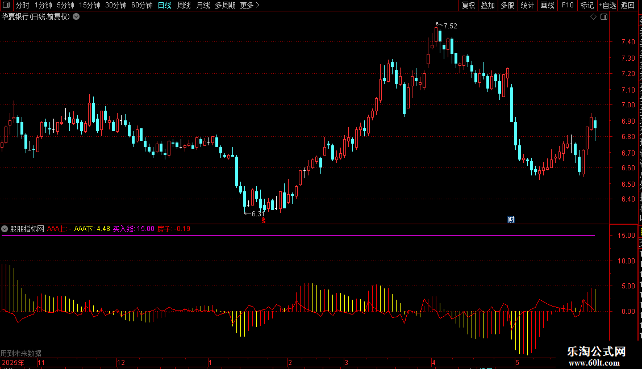Expand the 更多 periods menu
Screen dimensions: 642x369
pos(249,5)
